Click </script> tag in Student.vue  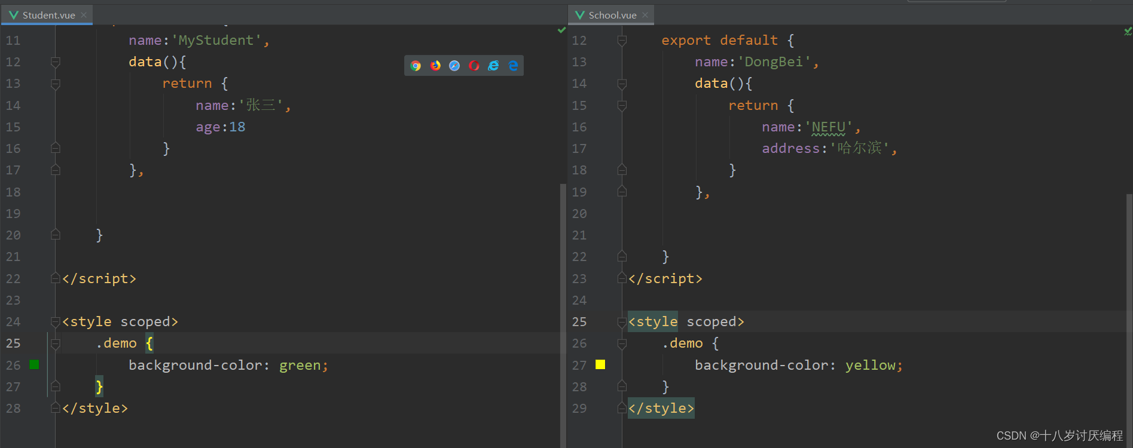click(x=99, y=278)
